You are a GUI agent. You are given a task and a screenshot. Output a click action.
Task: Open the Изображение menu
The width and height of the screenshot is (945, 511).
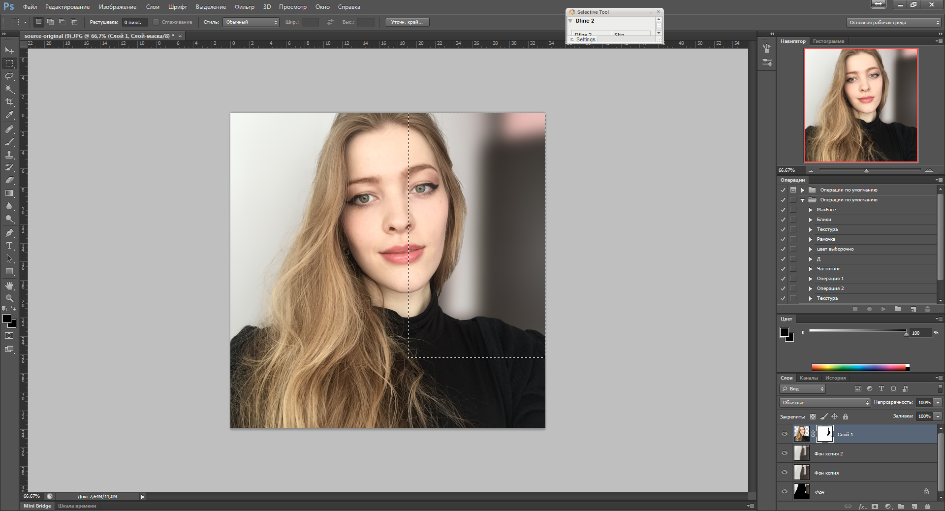pyautogui.click(x=118, y=7)
